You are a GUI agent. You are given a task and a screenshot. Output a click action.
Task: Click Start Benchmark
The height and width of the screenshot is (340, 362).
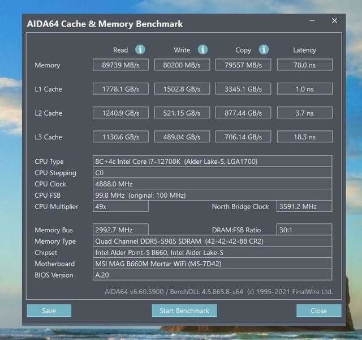[184, 311]
